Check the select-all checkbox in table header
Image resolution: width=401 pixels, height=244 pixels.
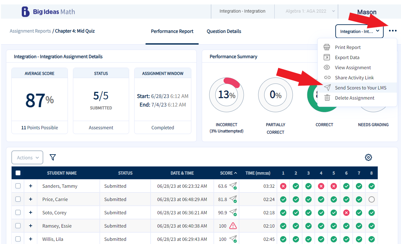pyautogui.click(x=18, y=173)
